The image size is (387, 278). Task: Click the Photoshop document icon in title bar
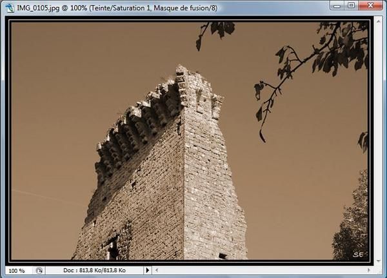click(x=10, y=8)
